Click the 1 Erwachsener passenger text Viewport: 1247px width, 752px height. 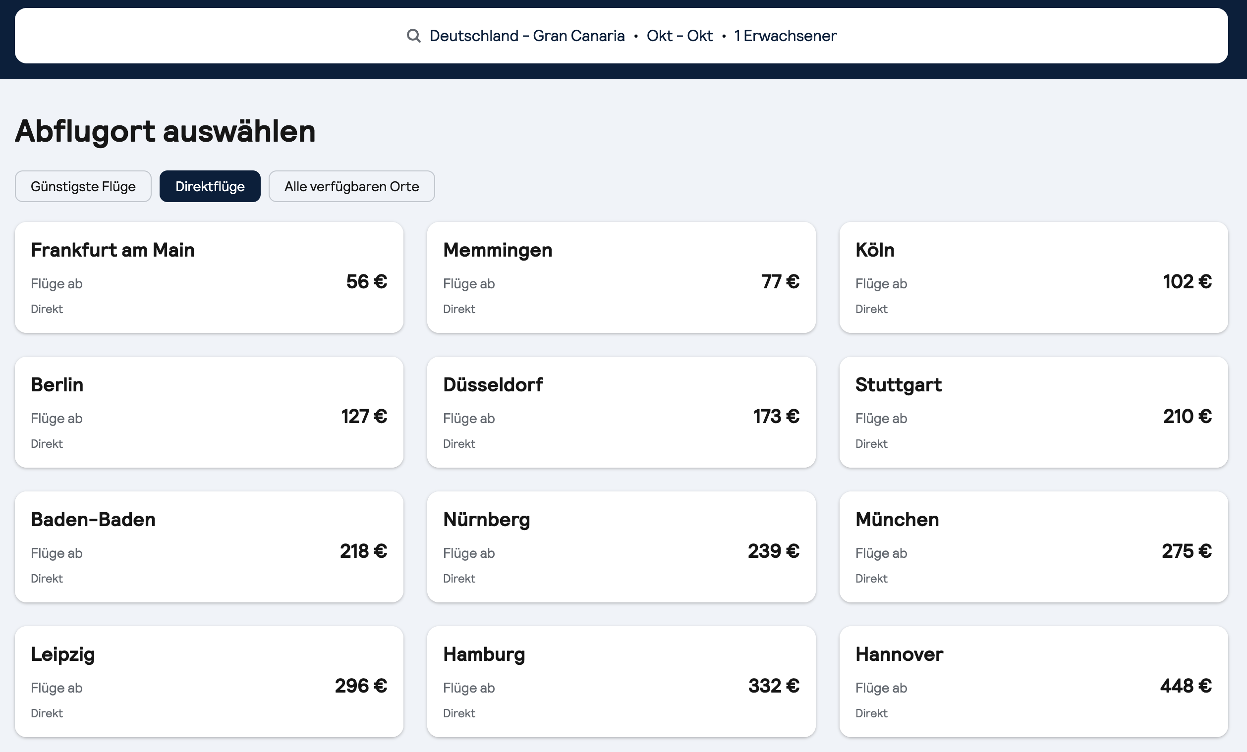pyautogui.click(x=785, y=36)
